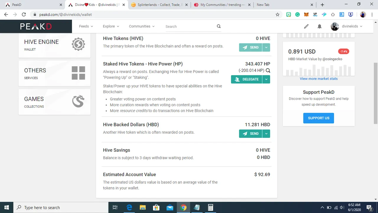This screenshot has height=213, width=378.
Task: Open File Explorer from taskbar
Action: (x=143, y=207)
